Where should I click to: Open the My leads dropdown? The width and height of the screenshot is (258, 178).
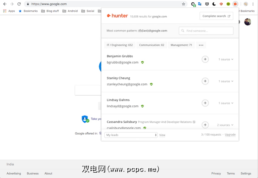[x=131, y=135]
